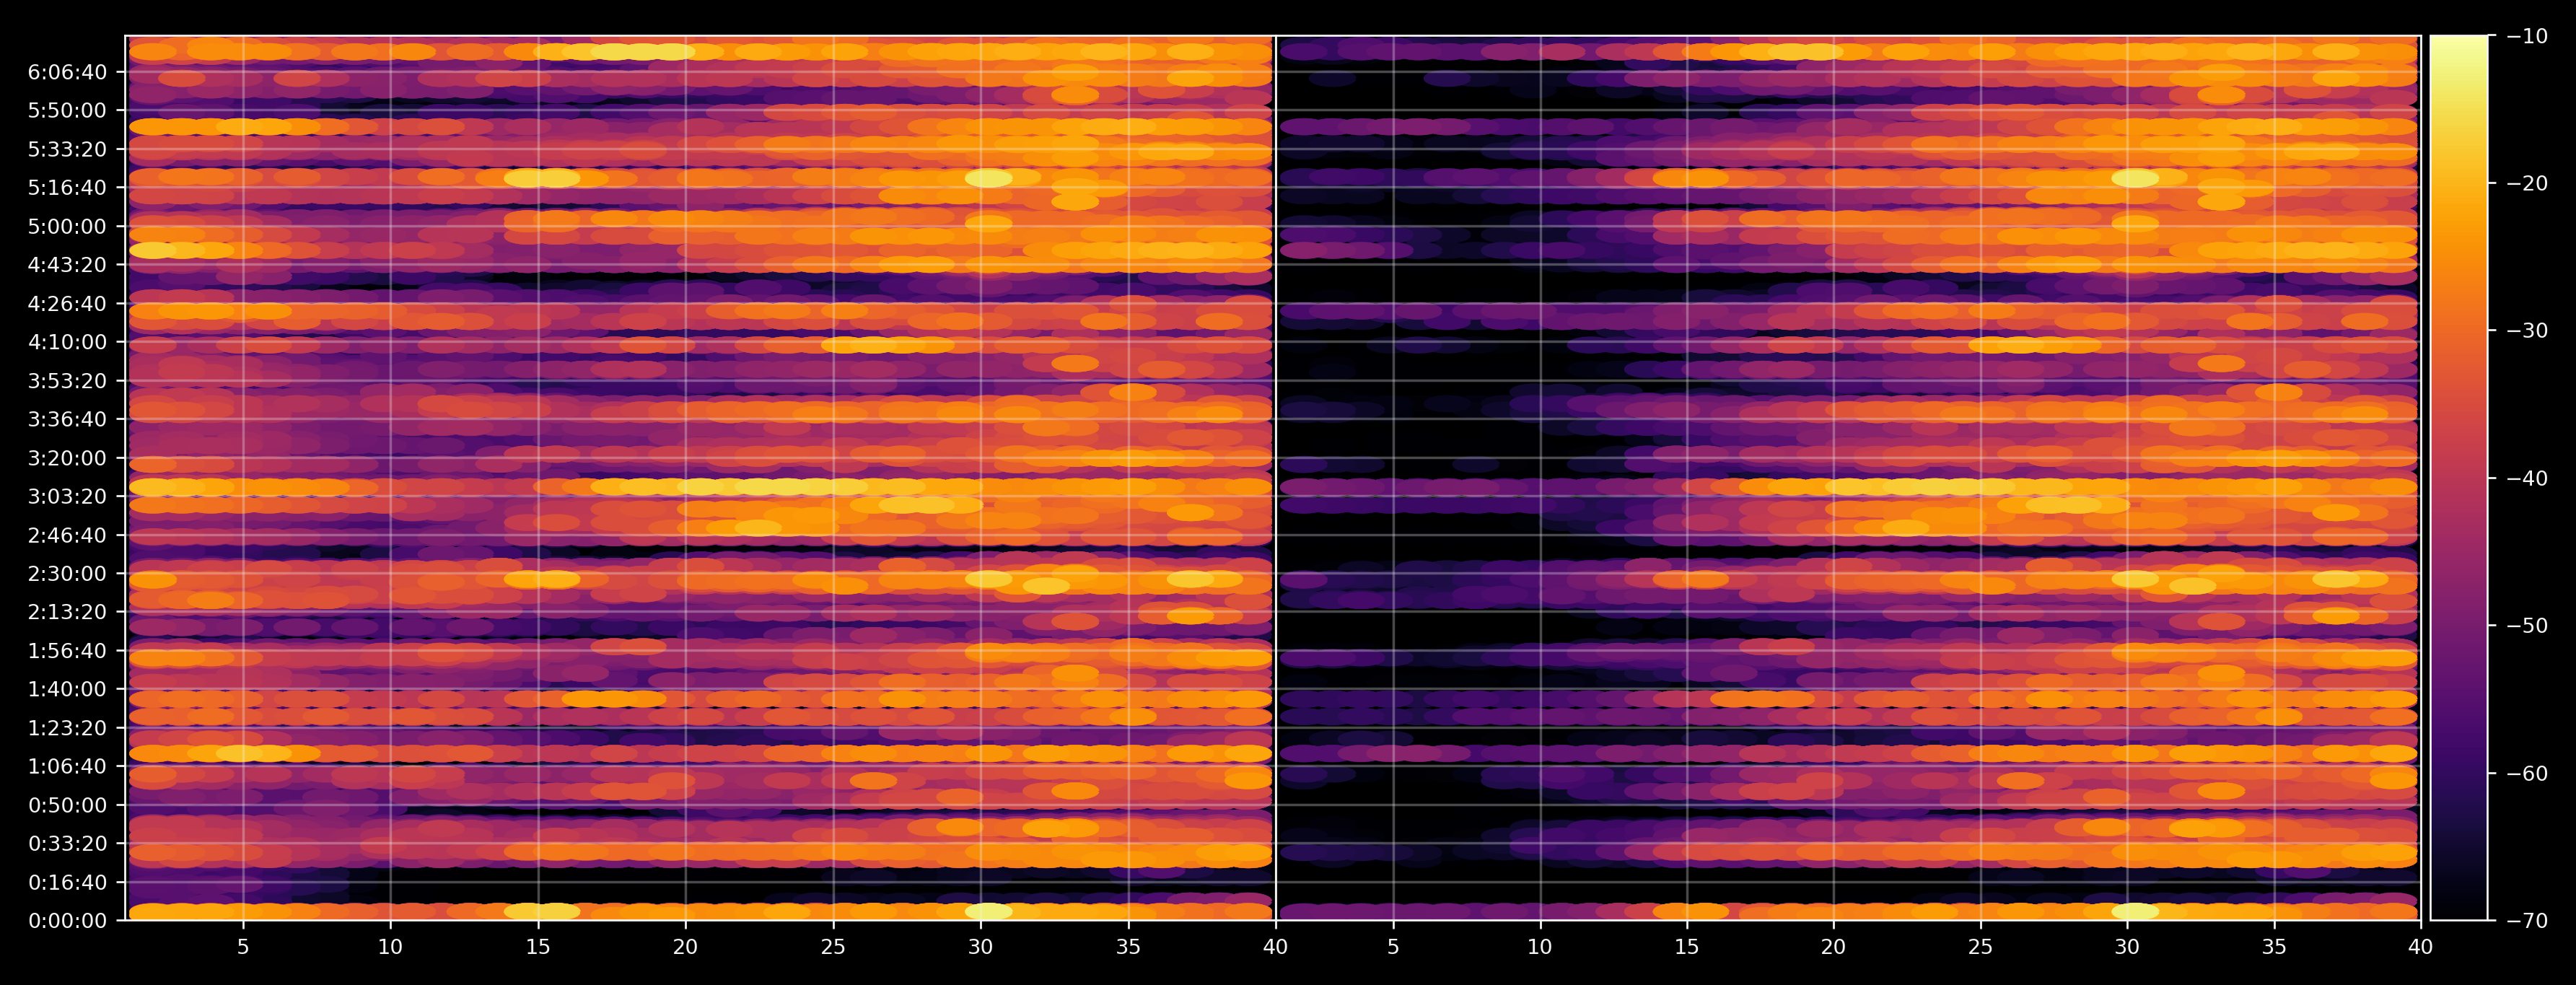Click x-axis label 25 of right heatmap
The image size is (2576, 985).
pos(1980,947)
